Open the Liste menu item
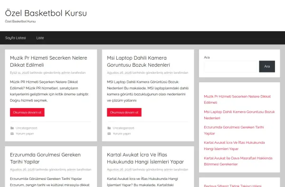Image resolution: width=285 pixels, height=187 pixels. 40,38
